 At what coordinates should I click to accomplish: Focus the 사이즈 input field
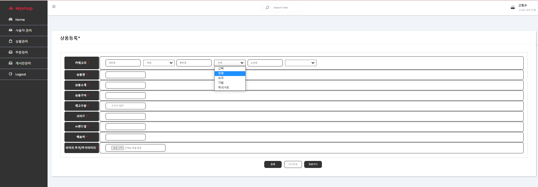[x=125, y=116]
